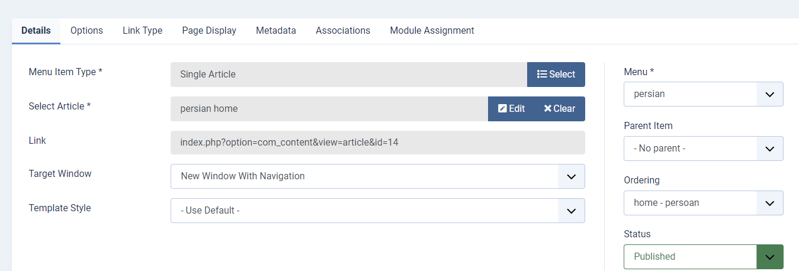The height and width of the screenshot is (271, 799).
Task: Click the 'Menu Item Type *' label
Action: click(66, 72)
